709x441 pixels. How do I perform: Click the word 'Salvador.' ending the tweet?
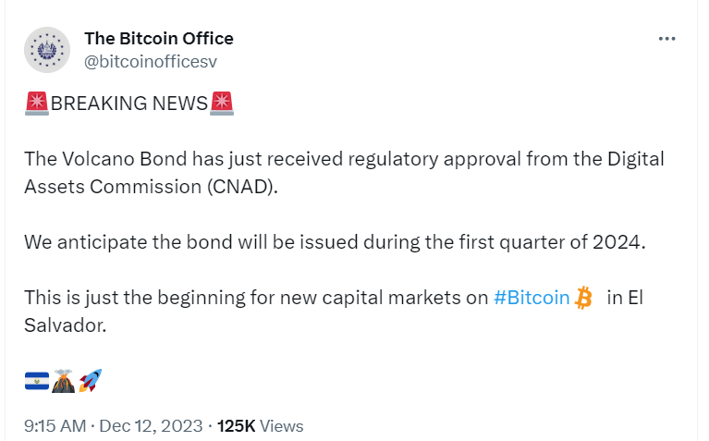tap(65, 325)
